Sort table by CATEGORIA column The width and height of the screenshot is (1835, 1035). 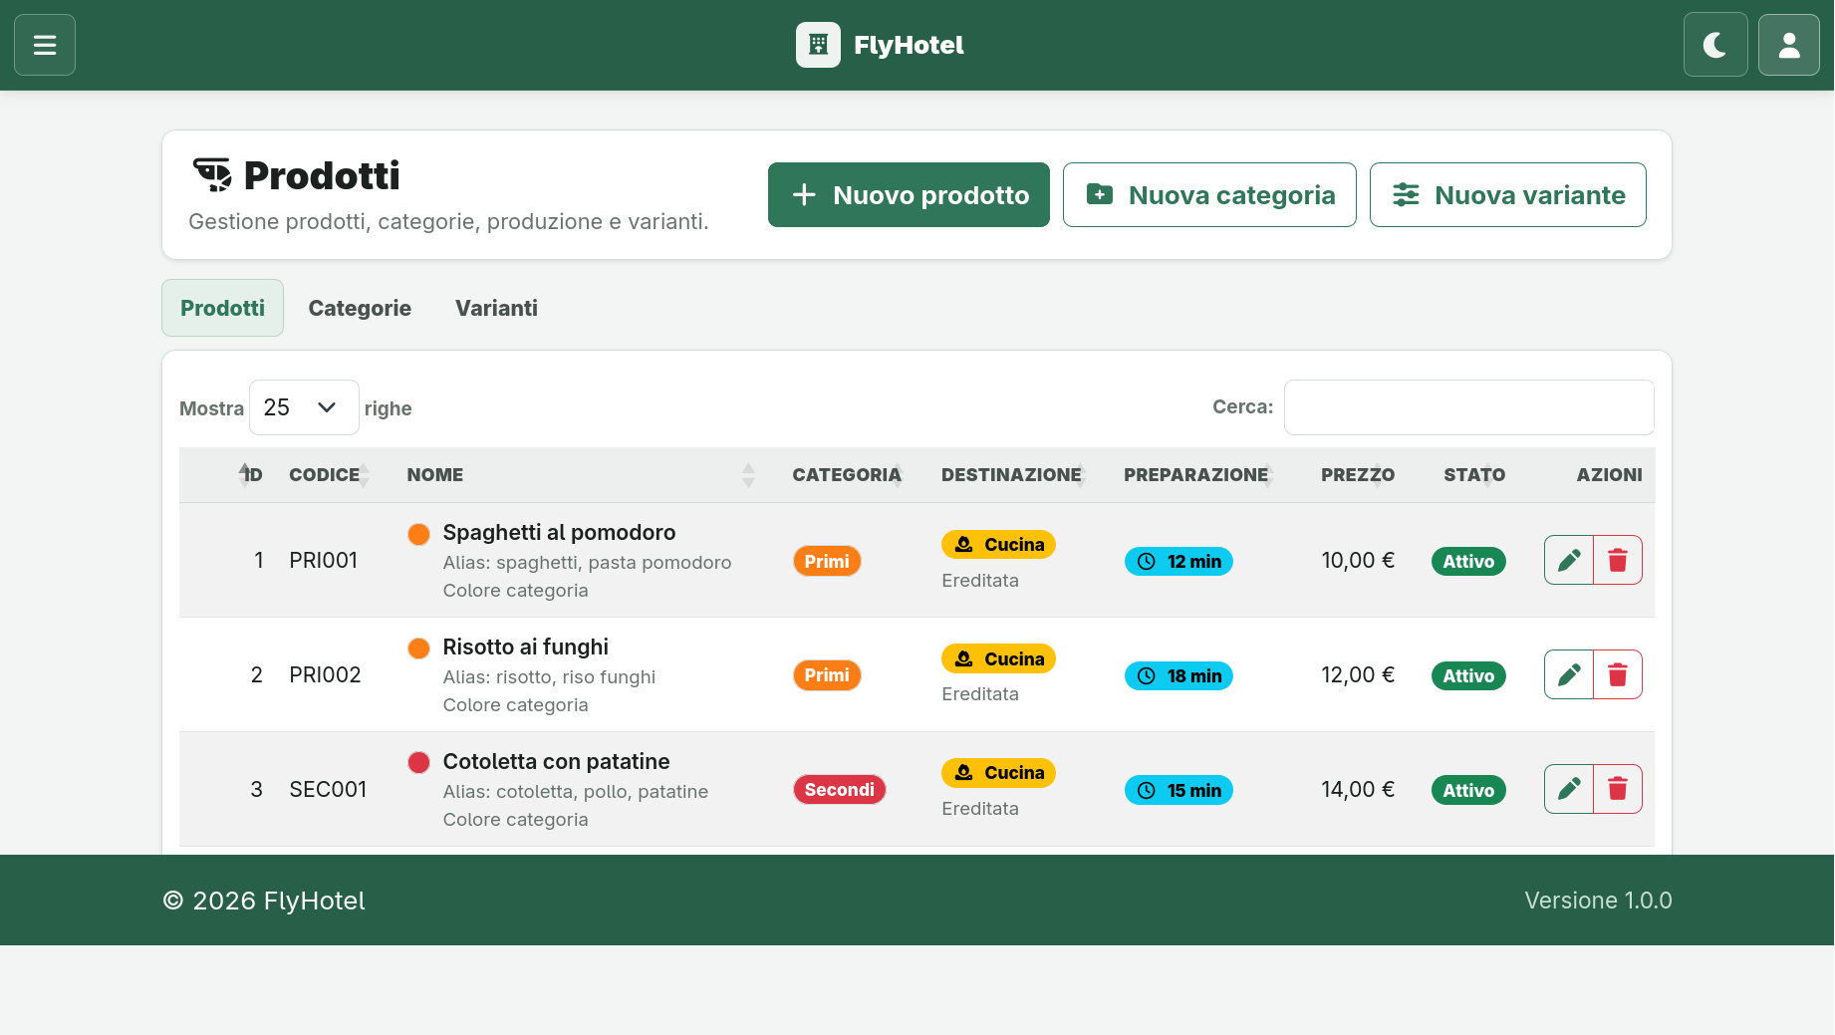pos(853,475)
